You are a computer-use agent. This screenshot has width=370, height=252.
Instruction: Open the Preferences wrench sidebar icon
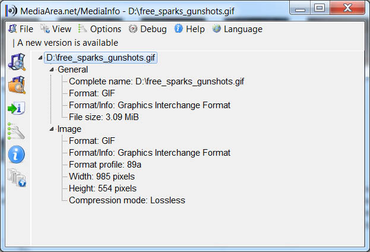16,131
